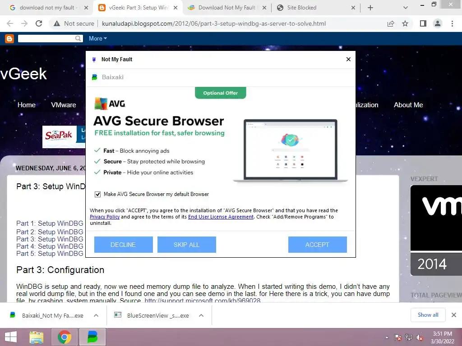Click Action Center flag tray icon
The width and height of the screenshot is (462, 346).
397,337
